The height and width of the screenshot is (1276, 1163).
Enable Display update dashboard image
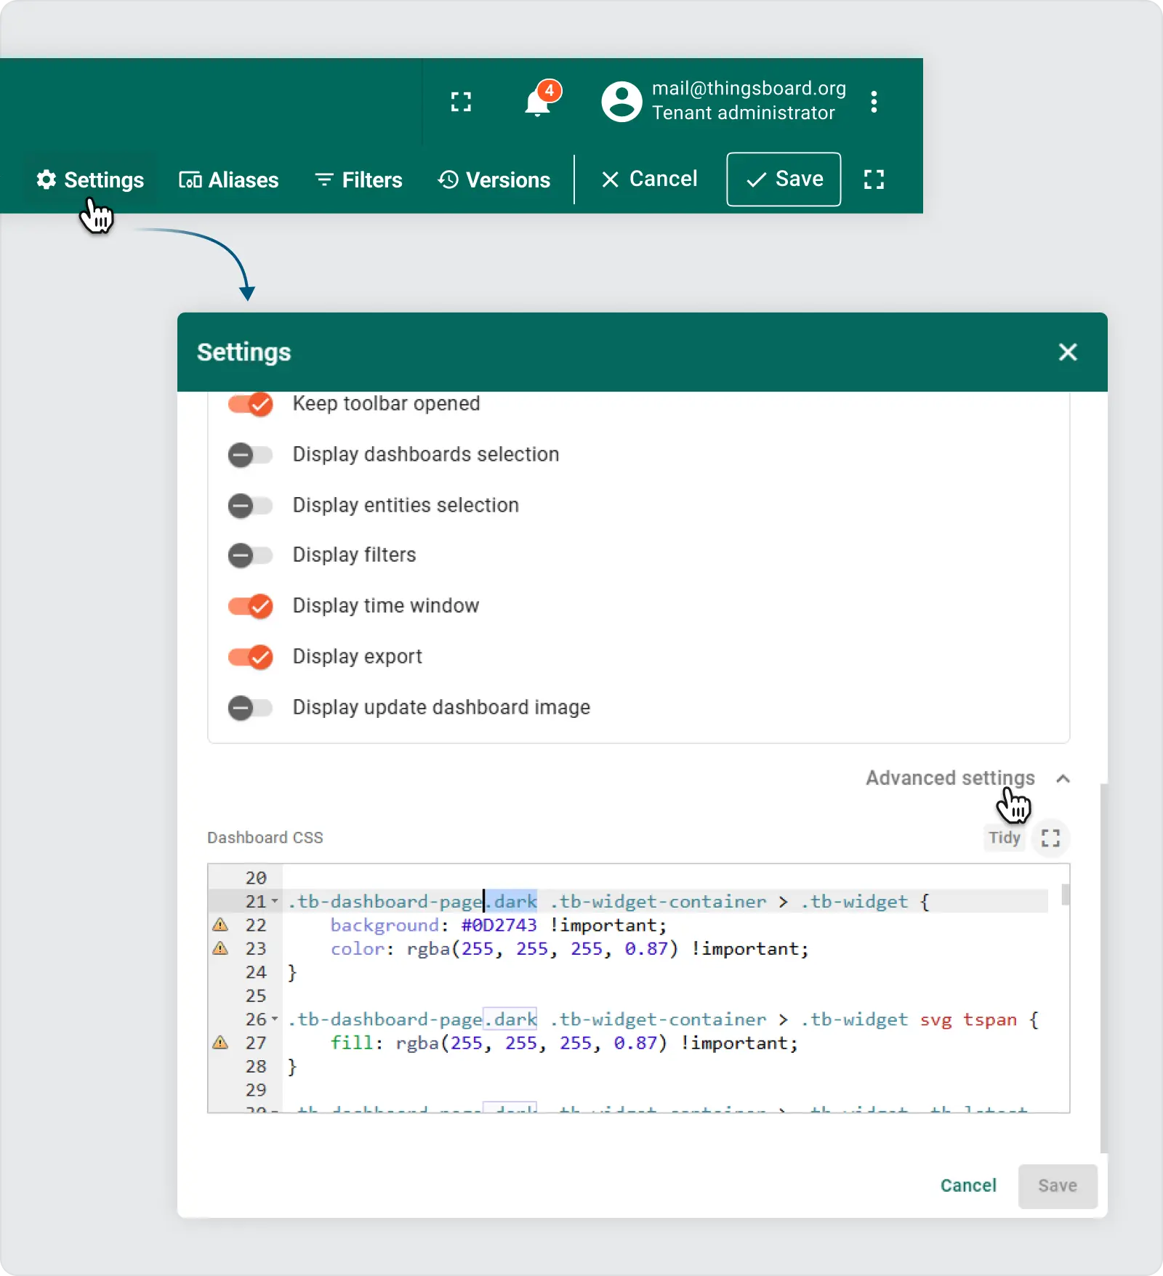pyautogui.click(x=250, y=708)
